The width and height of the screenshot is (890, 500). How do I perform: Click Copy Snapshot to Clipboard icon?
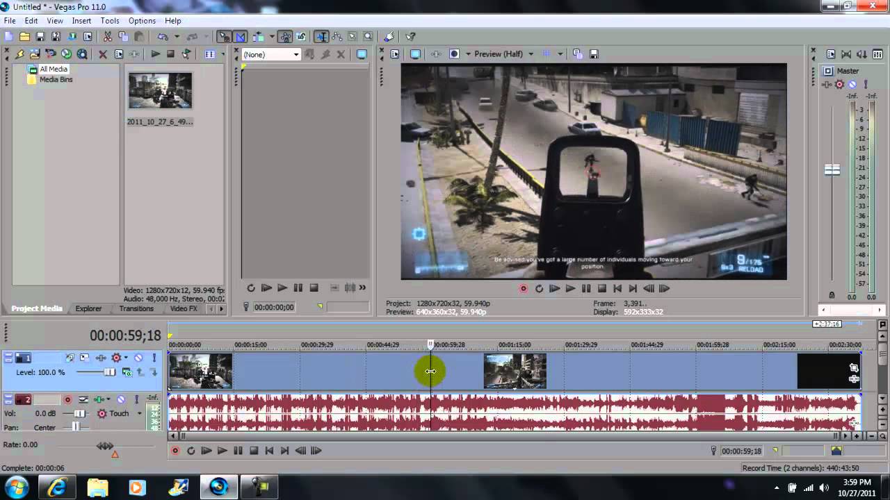(578, 54)
